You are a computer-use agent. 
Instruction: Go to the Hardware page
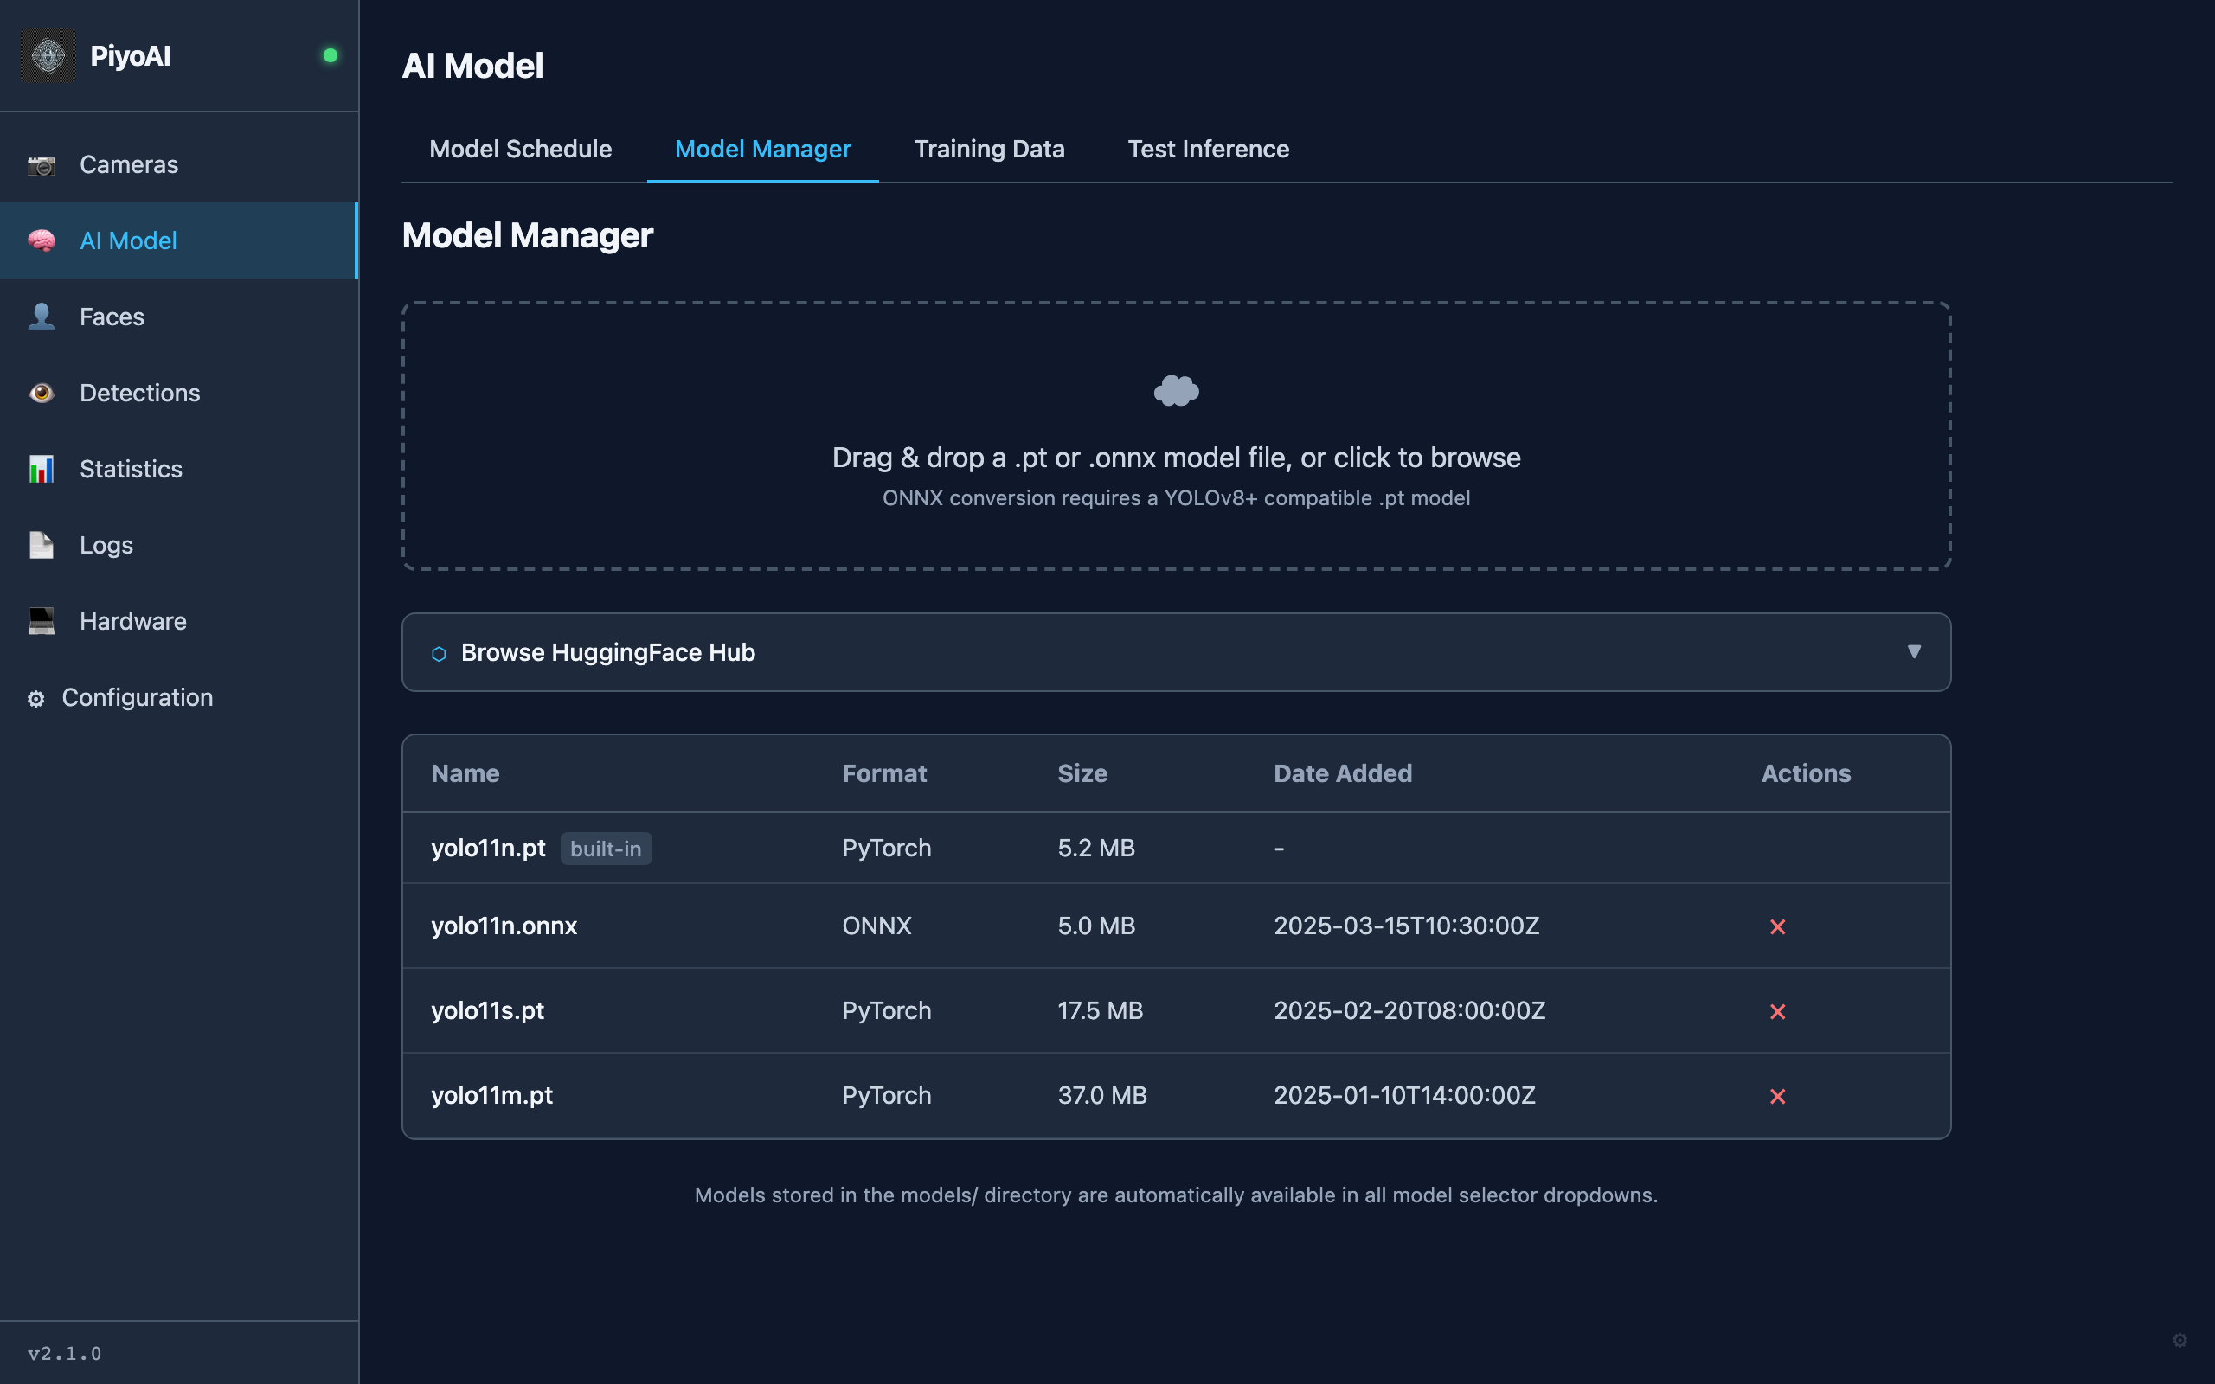[178, 620]
